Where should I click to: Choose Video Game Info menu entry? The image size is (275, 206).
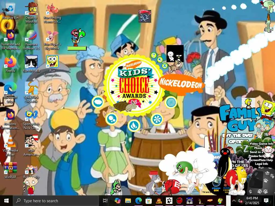(x=261, y=144)
